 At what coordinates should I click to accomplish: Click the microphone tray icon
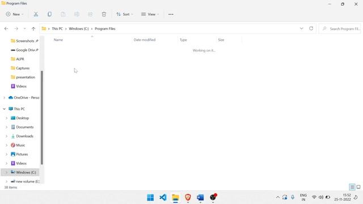(293, 197)
